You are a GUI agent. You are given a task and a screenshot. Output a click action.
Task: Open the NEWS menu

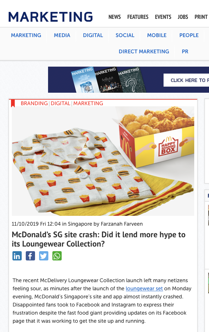[114, 17]
